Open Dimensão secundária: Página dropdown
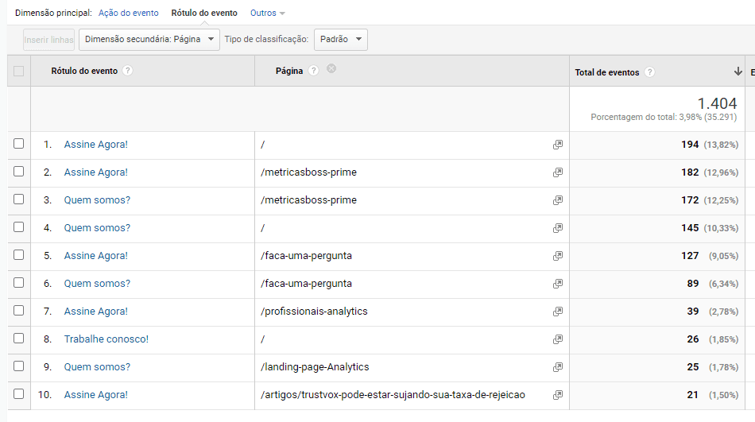Viewport: 755px width, 422px height. click(149, 40)
